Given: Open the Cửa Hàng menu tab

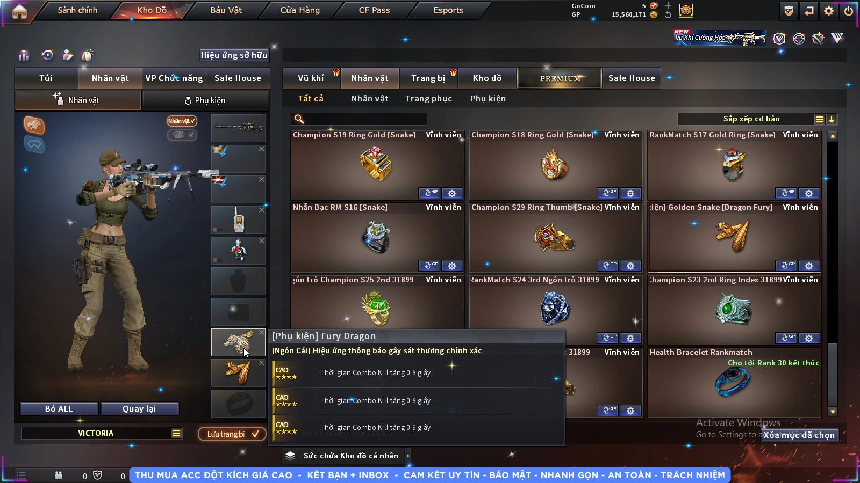Looking at the screenshot, I should [300, 10].
